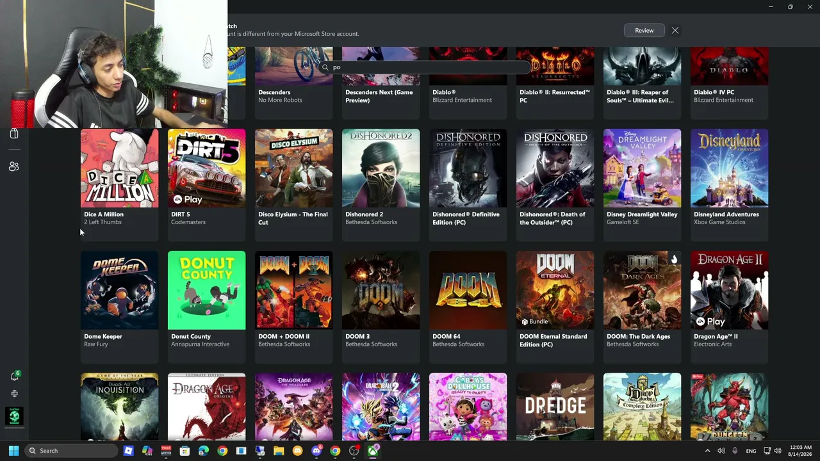The image size is (820, 461).
Task: Open the Dragon Ball Xenoverse 2 cover
Action: tap(381, 407)
